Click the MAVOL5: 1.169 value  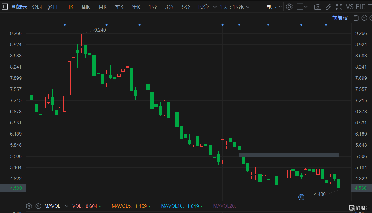tap(131, 206)
